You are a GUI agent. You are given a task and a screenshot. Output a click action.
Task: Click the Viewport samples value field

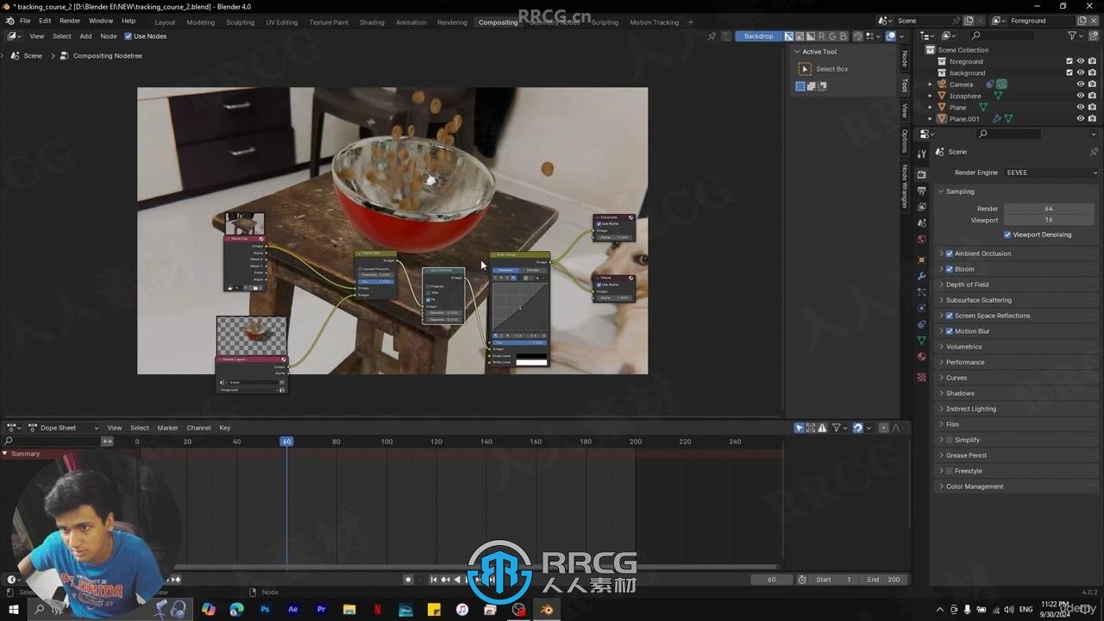click(1049, 220)
